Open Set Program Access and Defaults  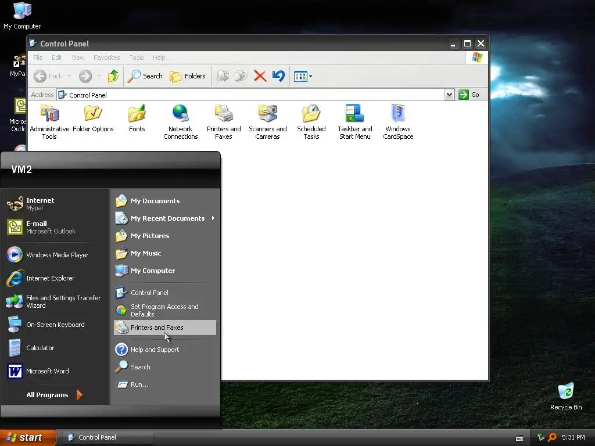[x=165, y=310]
